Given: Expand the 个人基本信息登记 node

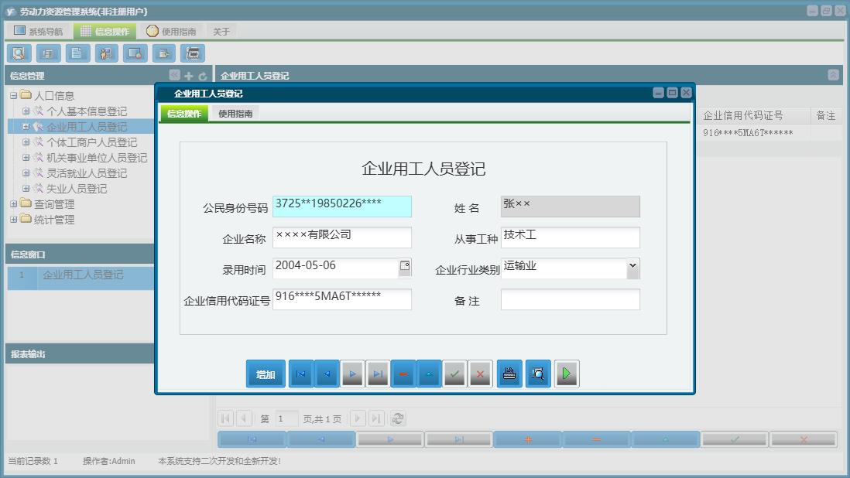Looking at the screenshot, I should point(26,111).
